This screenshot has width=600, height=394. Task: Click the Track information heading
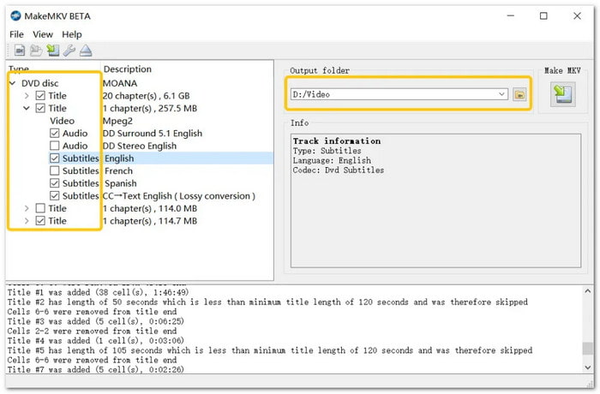(337, 140)
